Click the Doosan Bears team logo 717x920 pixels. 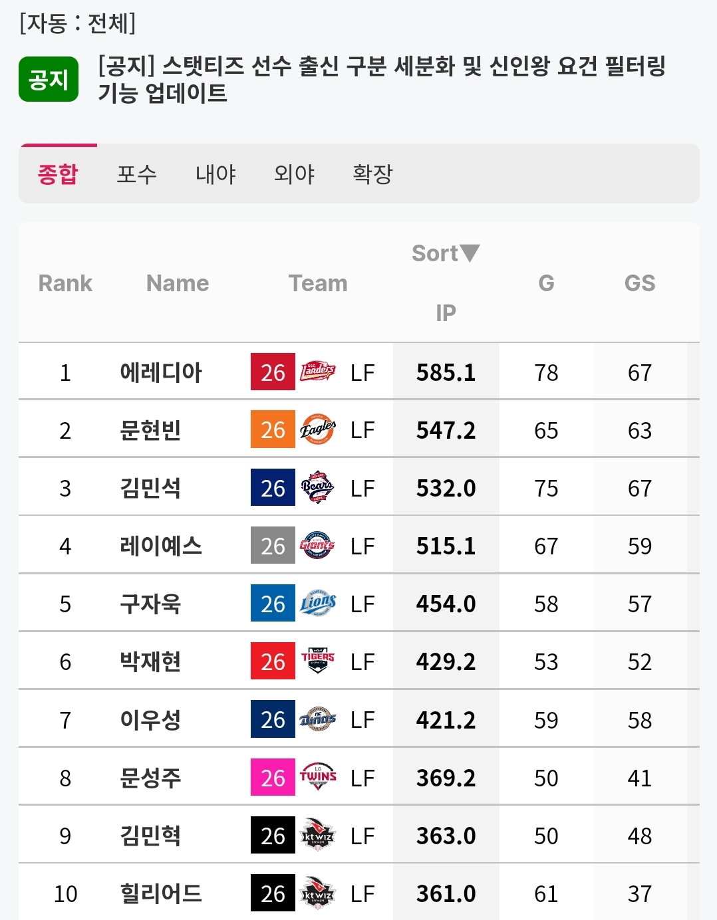click(318, 487)
